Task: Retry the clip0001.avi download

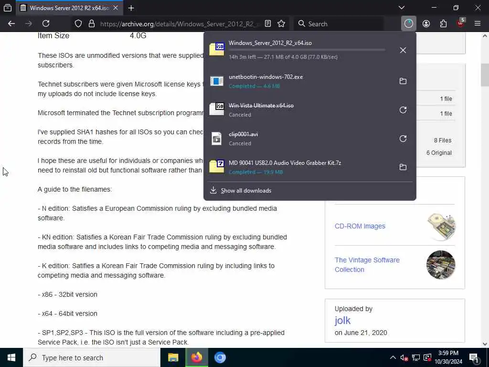Action: (x=403, y=139)
